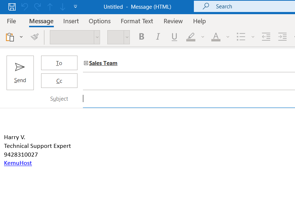Image resolution: width=295 pixels, height=206 pixels.
Task: Click the Undo arrow icon
Action: [x=25, y=7]
